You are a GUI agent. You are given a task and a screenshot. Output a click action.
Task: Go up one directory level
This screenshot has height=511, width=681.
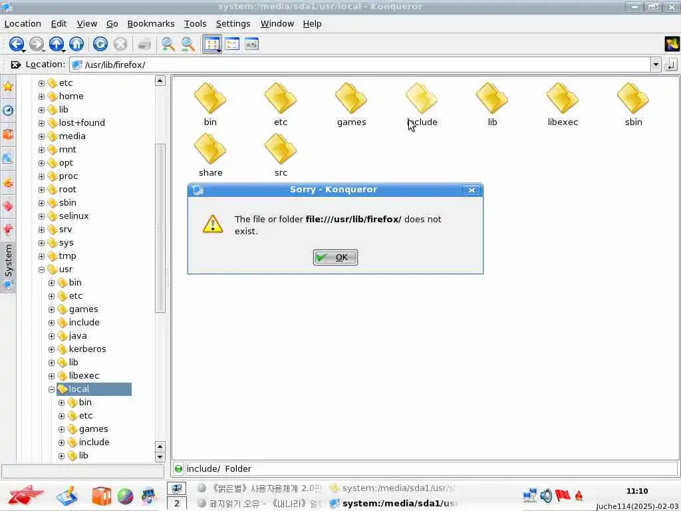click(x=56, y=44)
